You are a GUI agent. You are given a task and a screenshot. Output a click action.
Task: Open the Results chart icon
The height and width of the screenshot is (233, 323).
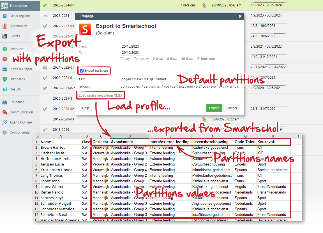pyautogui.click(x=5, y=89)
